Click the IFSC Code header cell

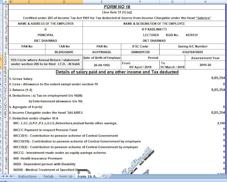coord(140,46)
